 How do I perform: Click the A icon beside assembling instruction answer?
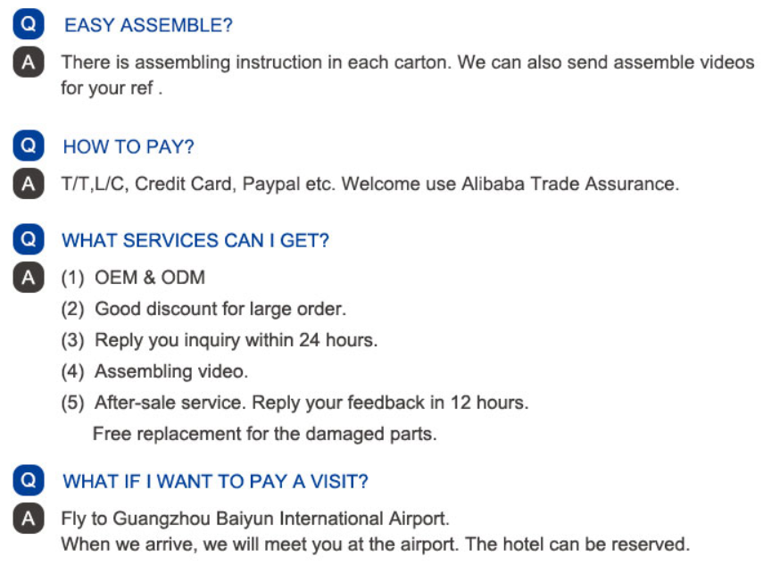pyautogui.click(x=29, y=62)
